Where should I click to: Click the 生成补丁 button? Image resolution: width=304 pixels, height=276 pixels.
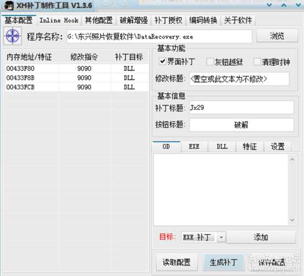coord(224,262)
